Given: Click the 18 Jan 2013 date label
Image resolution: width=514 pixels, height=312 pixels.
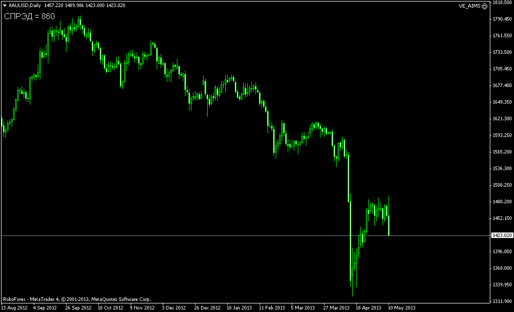Looking at the screenshot, I should click(x=239, y=308).
